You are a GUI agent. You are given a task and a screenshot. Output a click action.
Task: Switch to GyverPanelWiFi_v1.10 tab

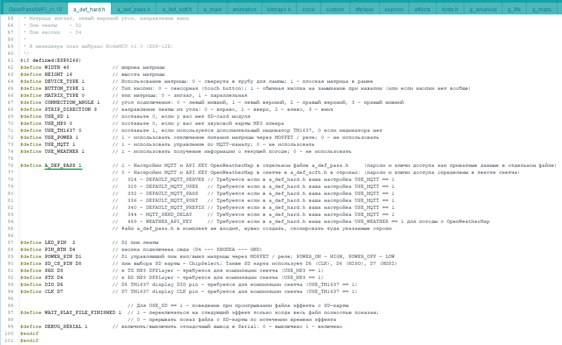click(36, 9)
